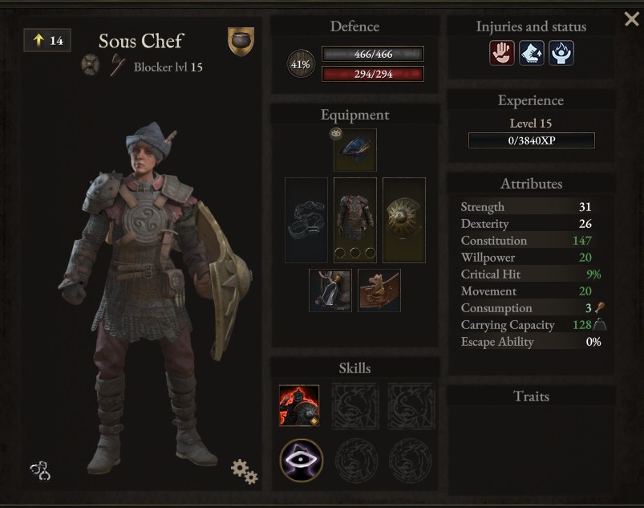Screen dimensions: 644x508
Task: Open the blue hat head equipment slot
Action: (x=355, y=150)
